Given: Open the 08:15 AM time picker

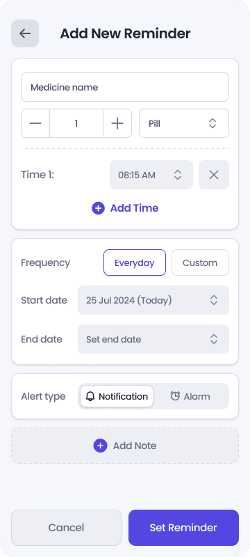Looking at the screenshot, I should click(151, 175).
